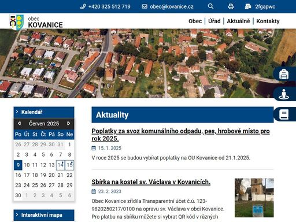Expand the Kalendář panel chevron
The width and height of the screenshot is (296, 222).
click(17, 112)
